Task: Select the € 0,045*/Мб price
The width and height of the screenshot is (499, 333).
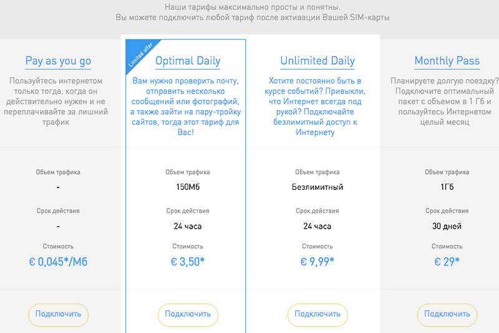Action: (58, 262)
